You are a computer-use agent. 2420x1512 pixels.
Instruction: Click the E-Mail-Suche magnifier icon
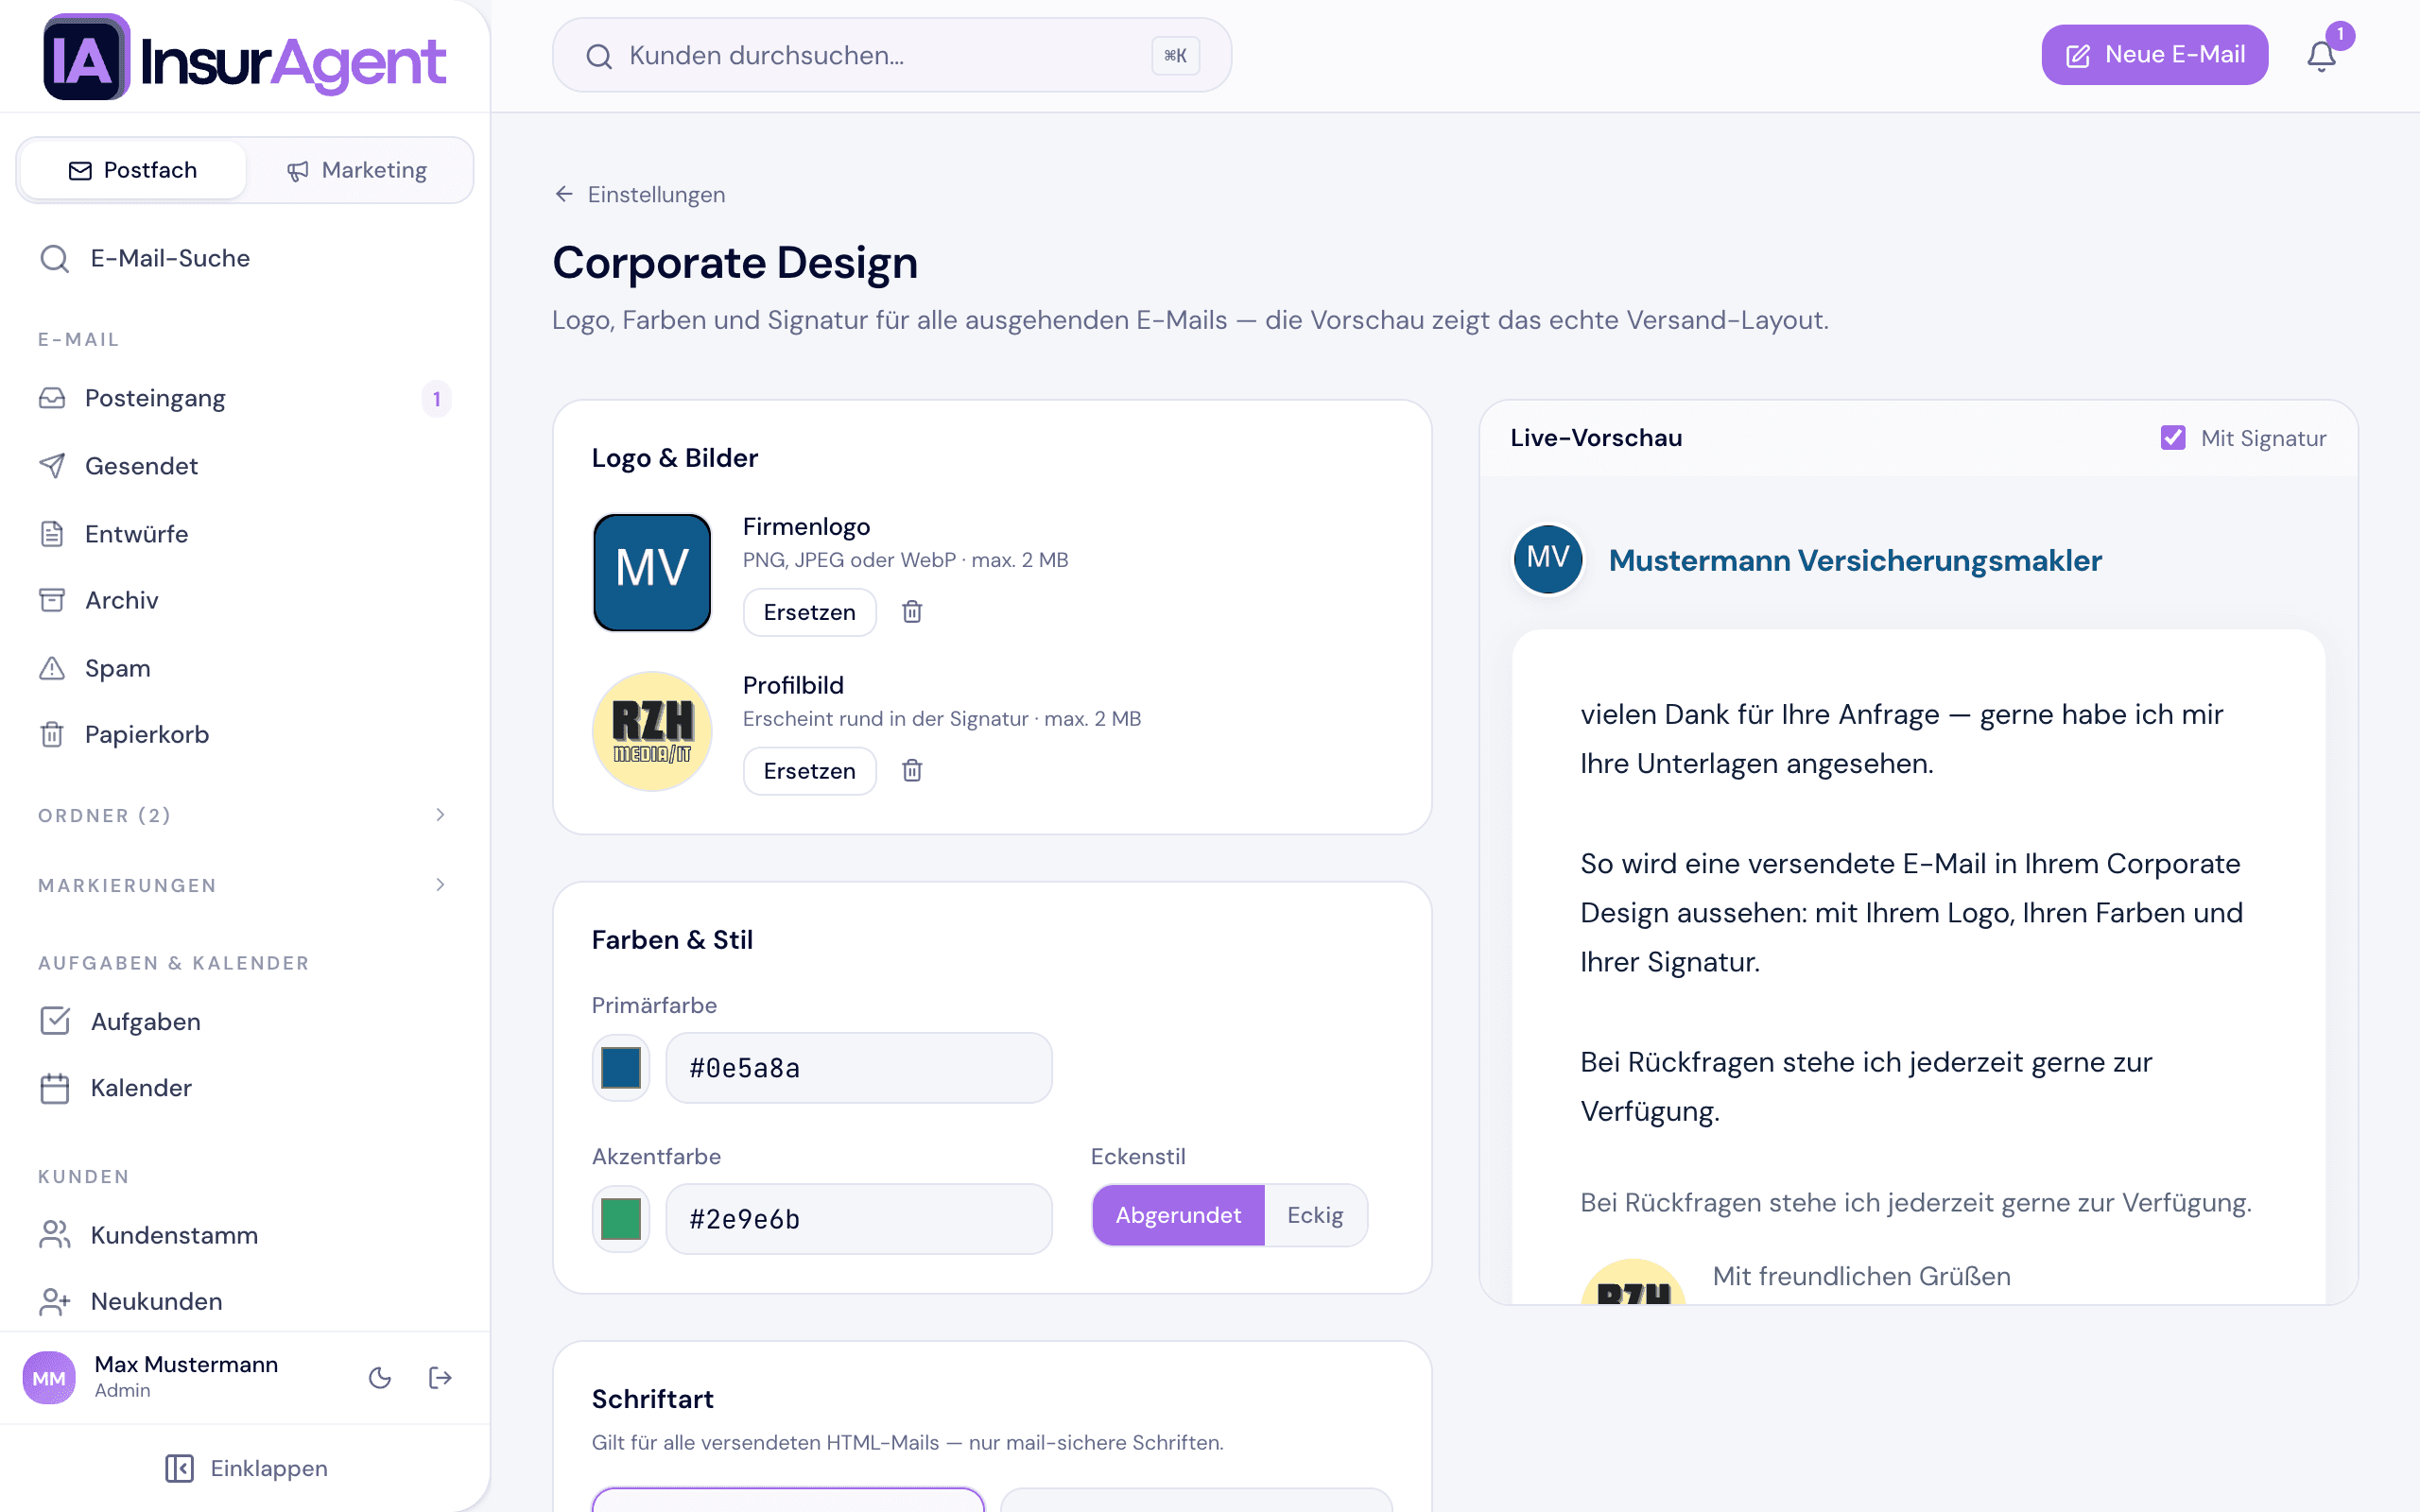pos(54,259)
